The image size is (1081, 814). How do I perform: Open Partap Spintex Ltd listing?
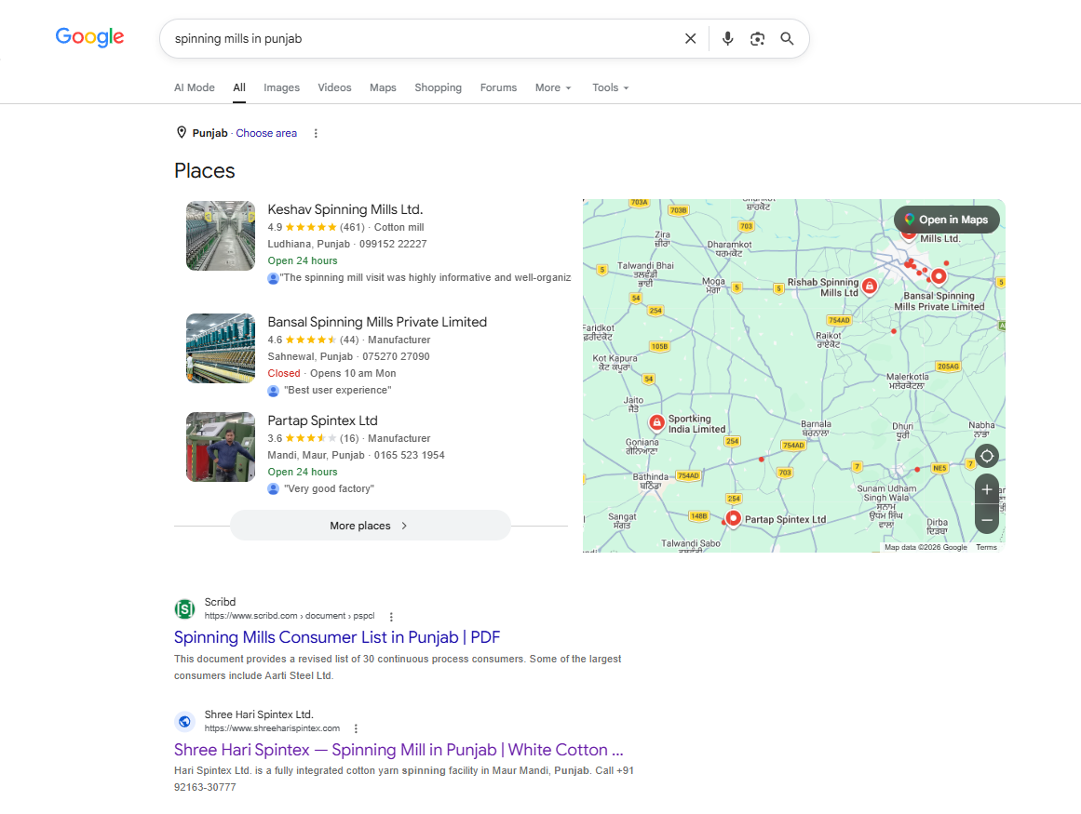pyautogui.click(x=323, y=420)
